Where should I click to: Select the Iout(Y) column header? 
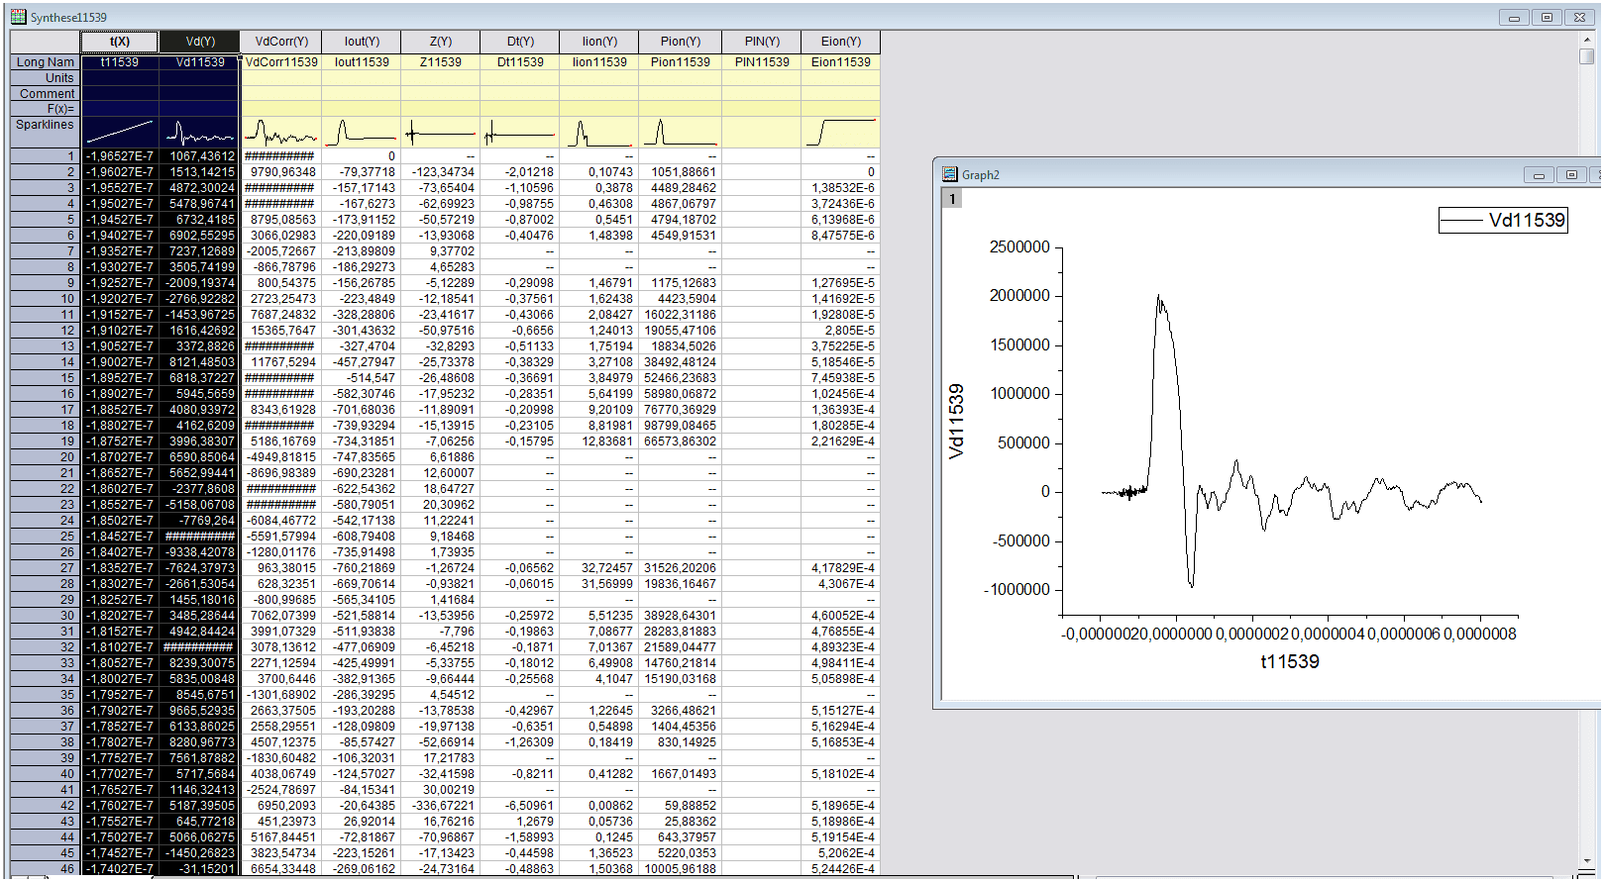coord(362,42)
